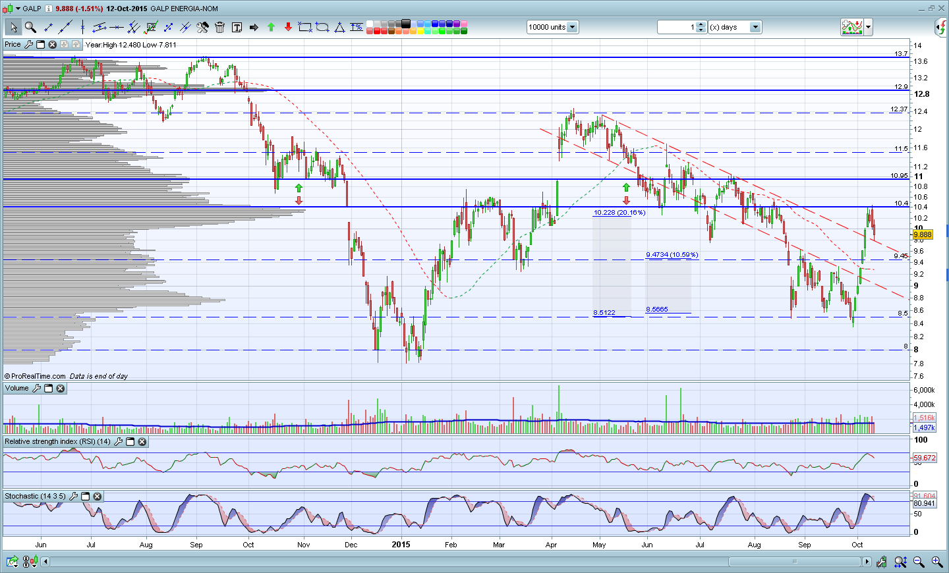Open the export chart icon menu

pyautogui.click(x=12, y=562)
